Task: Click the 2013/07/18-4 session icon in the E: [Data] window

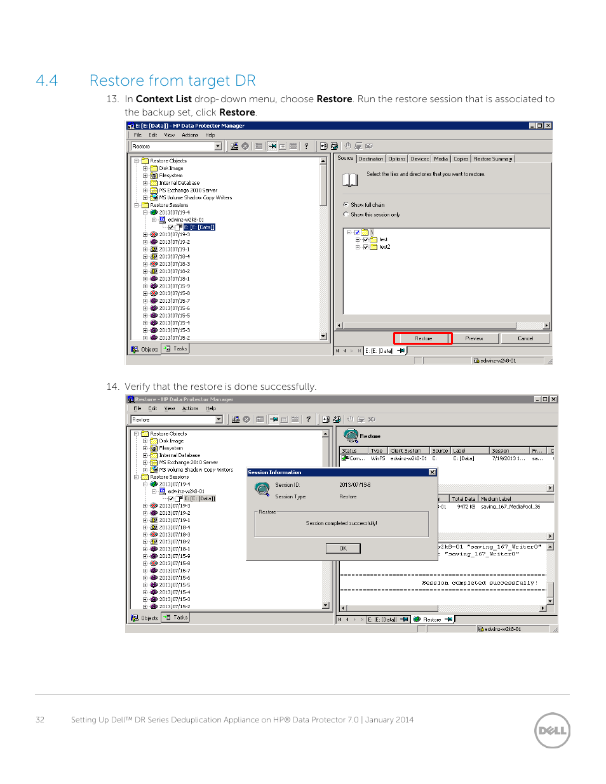Action: 154,256
